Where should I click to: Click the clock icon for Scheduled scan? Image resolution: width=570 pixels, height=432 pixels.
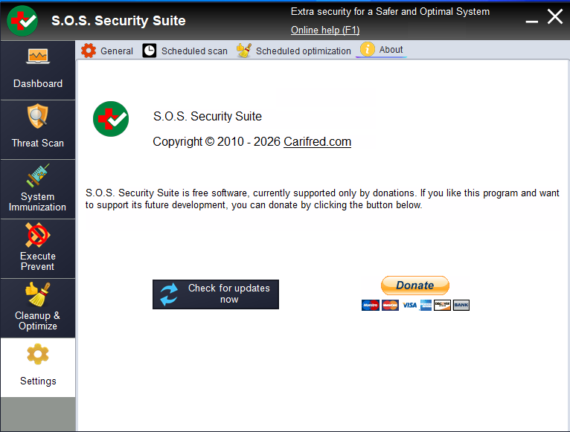tap(149, 51)
